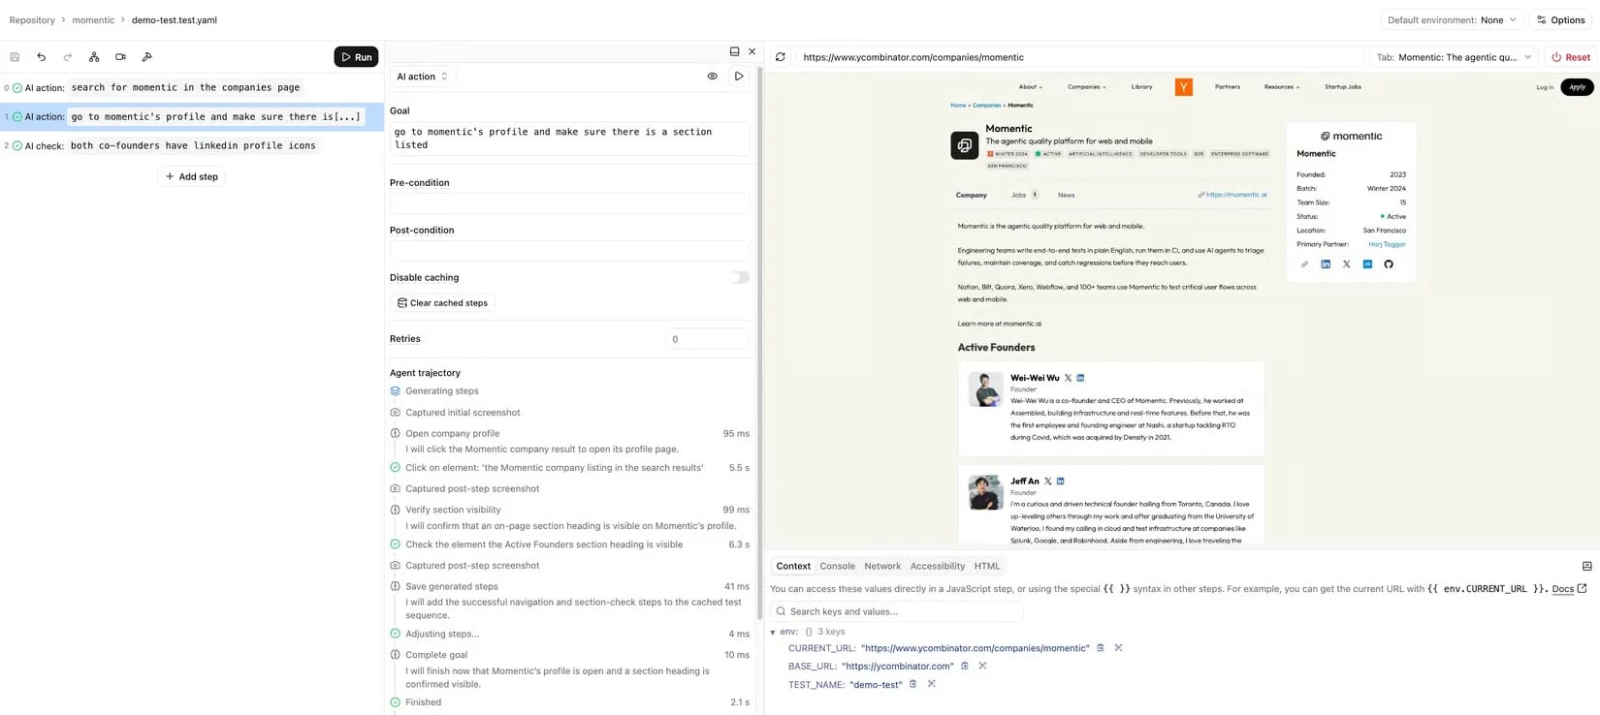Click the hammer tool icon
Viewport: 1600px width, 715px height.
[x=146, y=57]
